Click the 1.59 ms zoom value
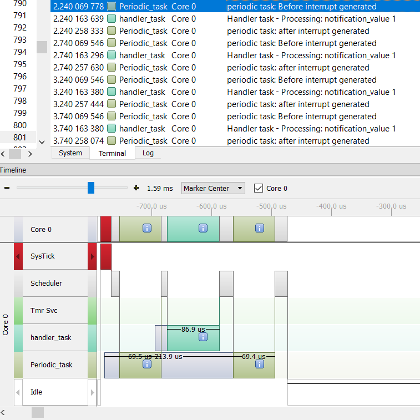 point(160,188)
